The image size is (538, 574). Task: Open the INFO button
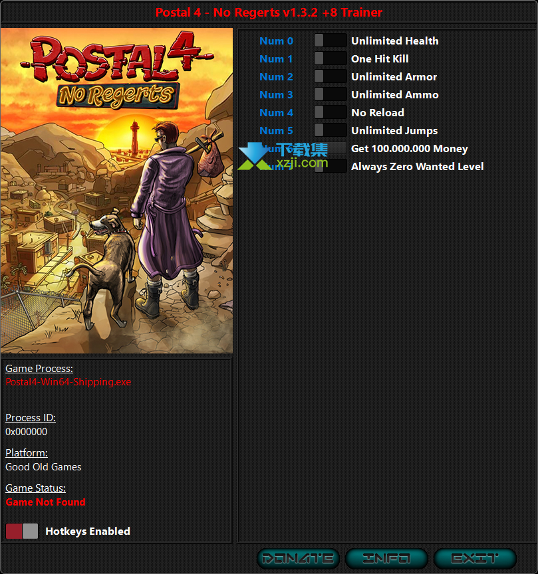386,559
